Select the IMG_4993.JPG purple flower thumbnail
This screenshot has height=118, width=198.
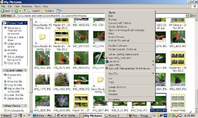tap(62, 101)
